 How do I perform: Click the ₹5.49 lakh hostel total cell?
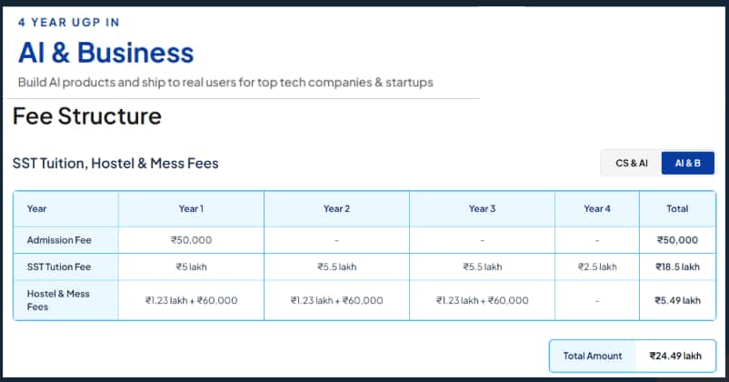677,300
